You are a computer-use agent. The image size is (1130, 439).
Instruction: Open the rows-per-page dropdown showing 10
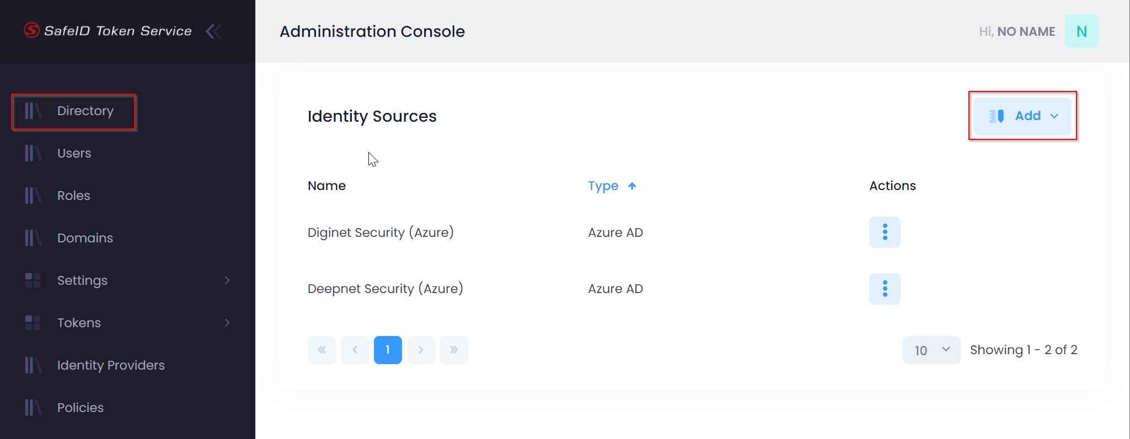pyautogui.click(x=931, y=350)
